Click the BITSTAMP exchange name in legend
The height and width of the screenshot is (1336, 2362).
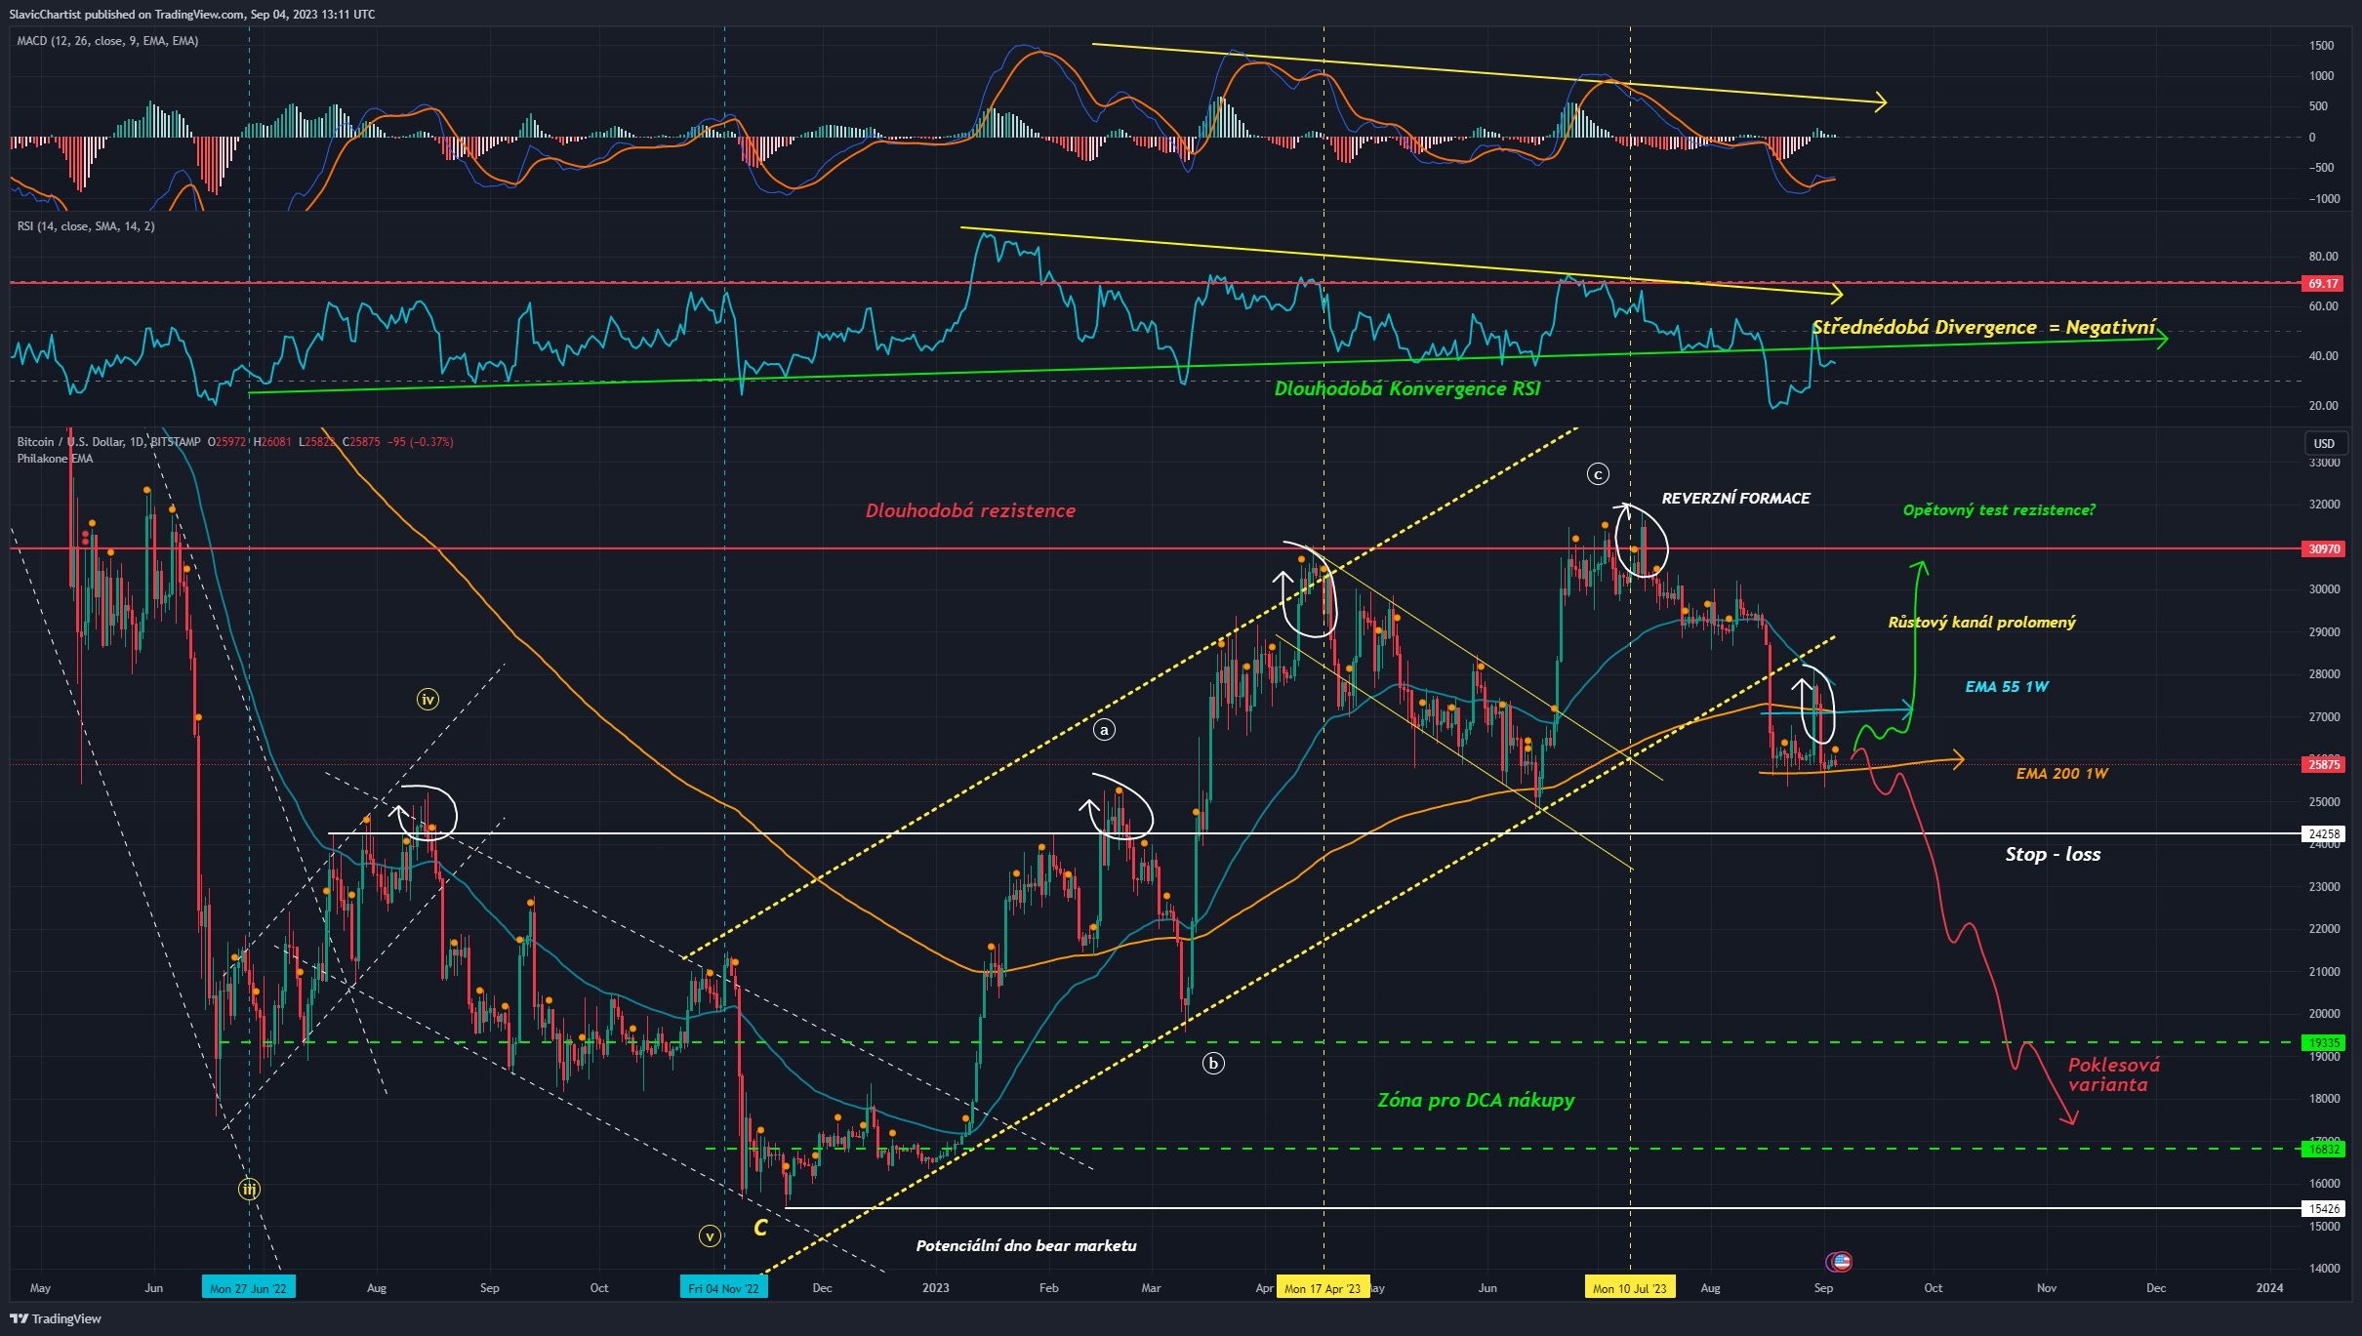(176, 442)
